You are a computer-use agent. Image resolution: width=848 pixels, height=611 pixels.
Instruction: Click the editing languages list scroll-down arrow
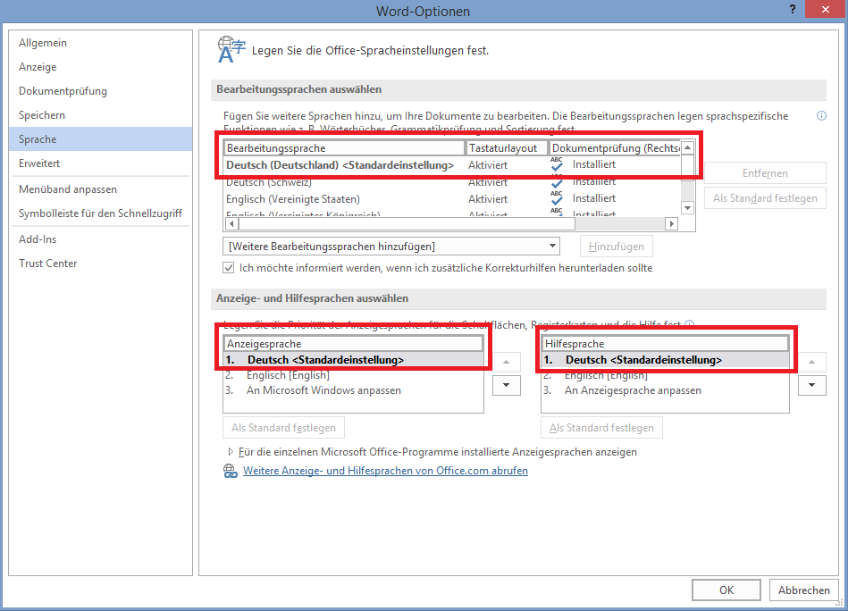(x=687, y=207)
